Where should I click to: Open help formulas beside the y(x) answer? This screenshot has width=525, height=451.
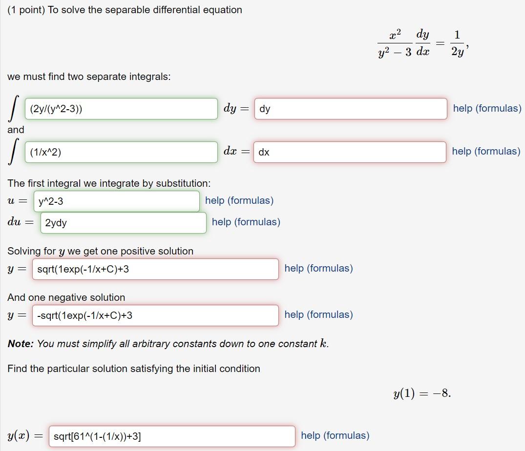pos(336,435)
